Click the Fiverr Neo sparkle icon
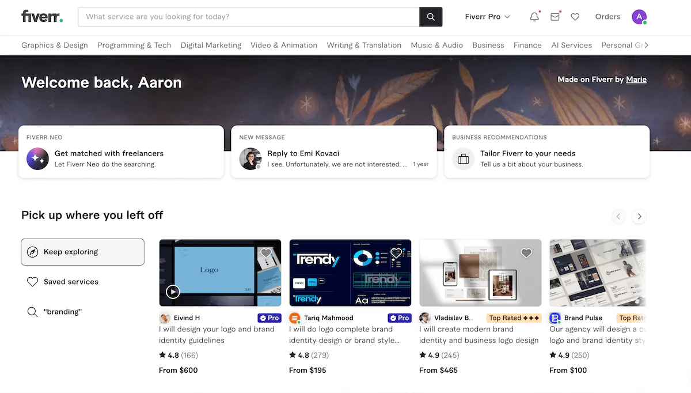Image resolution: width=691 pixels, height=393 pixels. click(37, 158)
